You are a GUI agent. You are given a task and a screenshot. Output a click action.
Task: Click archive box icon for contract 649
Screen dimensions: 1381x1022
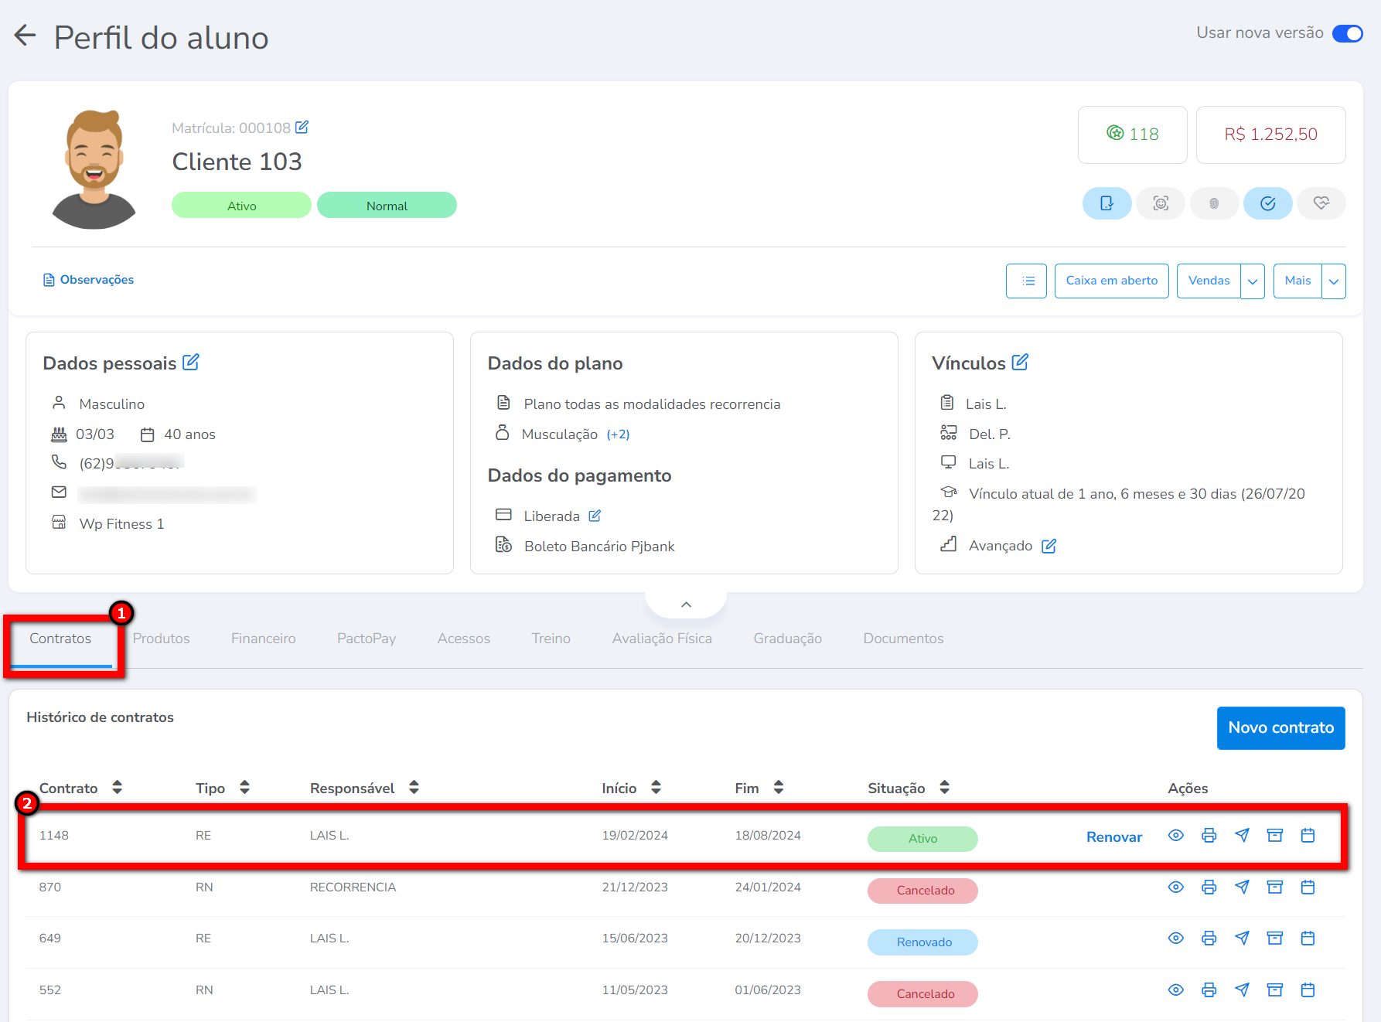pos(1274,939)
